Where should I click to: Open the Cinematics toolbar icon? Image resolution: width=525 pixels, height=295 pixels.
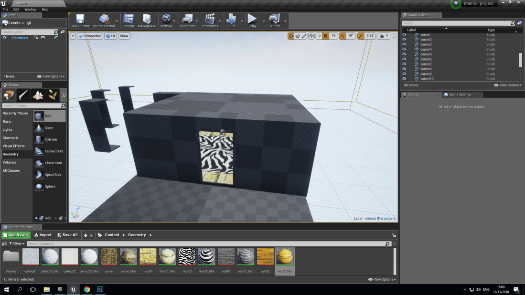click(x=211, y=19)
